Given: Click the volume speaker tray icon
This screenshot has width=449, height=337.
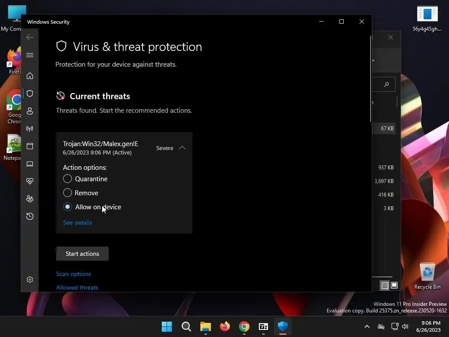Looking at the screenshot, I should 405,326.
